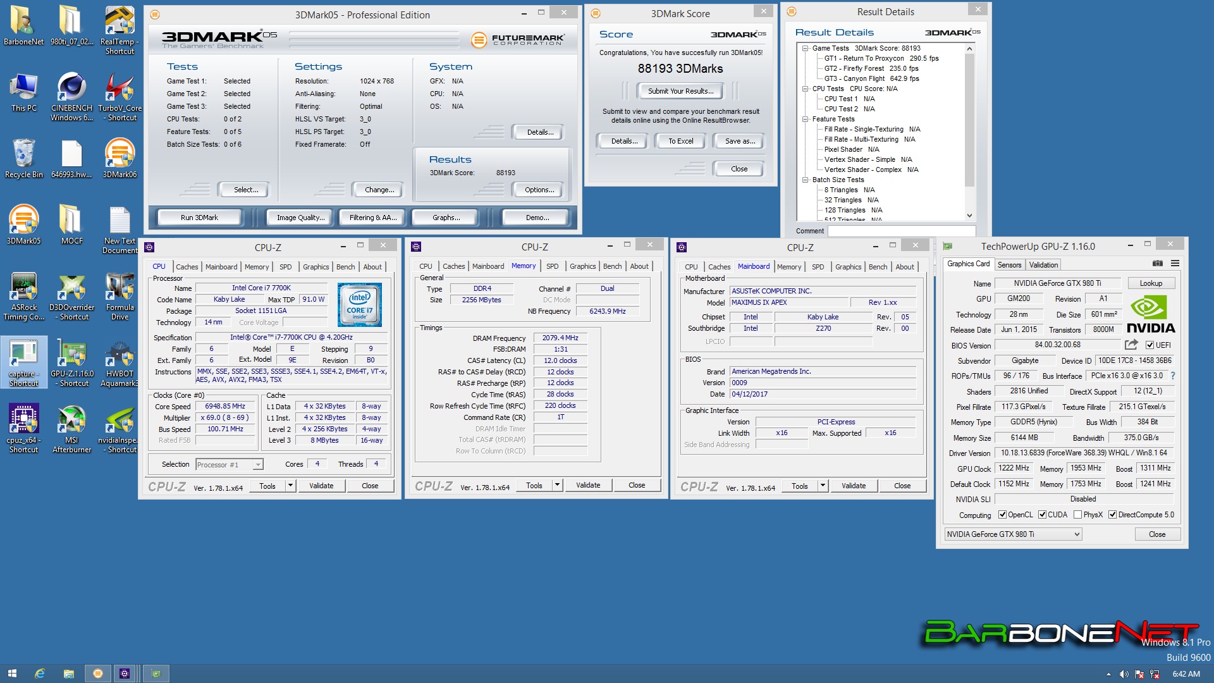
Task: Collapse the Batch Size Tests tree node
Action: click(x=805, y=180)
